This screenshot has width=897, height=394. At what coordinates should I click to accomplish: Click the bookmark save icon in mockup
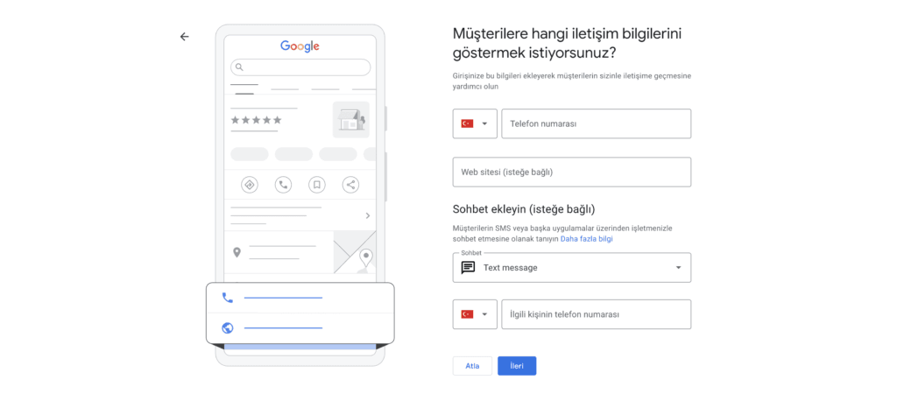tap(316, 184)
